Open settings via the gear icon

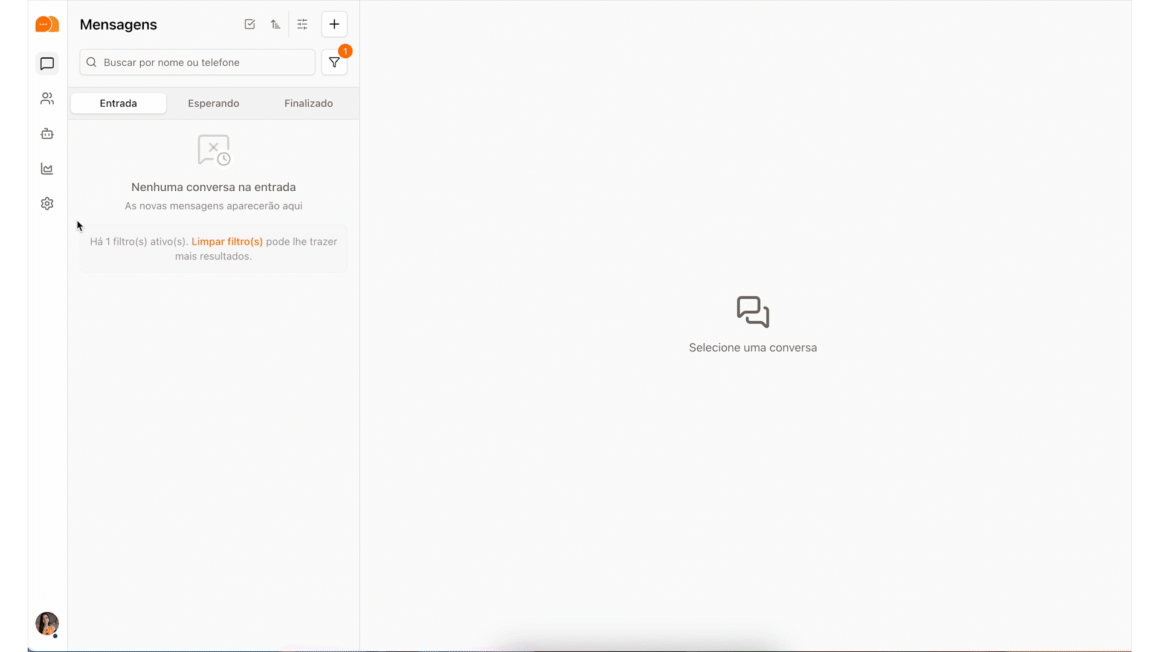[47, 203]
